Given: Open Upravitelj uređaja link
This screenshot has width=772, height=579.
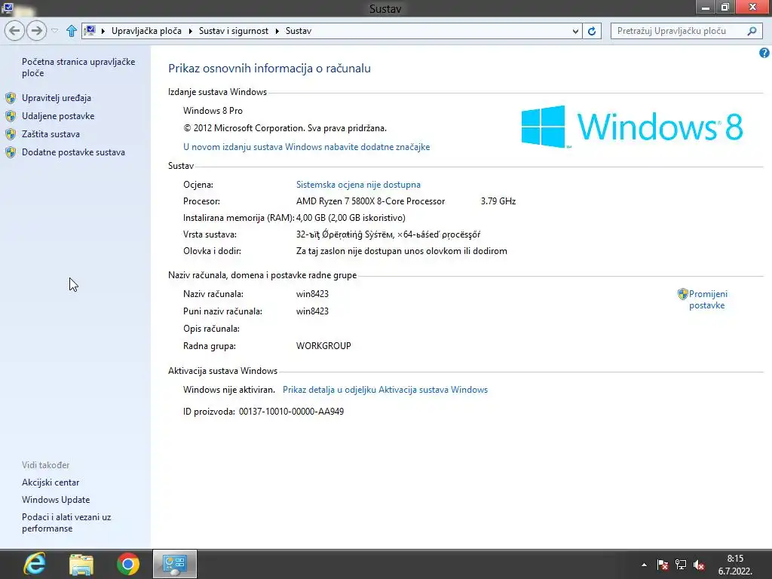Looking at the screenshot, I should tap(56, 98).
